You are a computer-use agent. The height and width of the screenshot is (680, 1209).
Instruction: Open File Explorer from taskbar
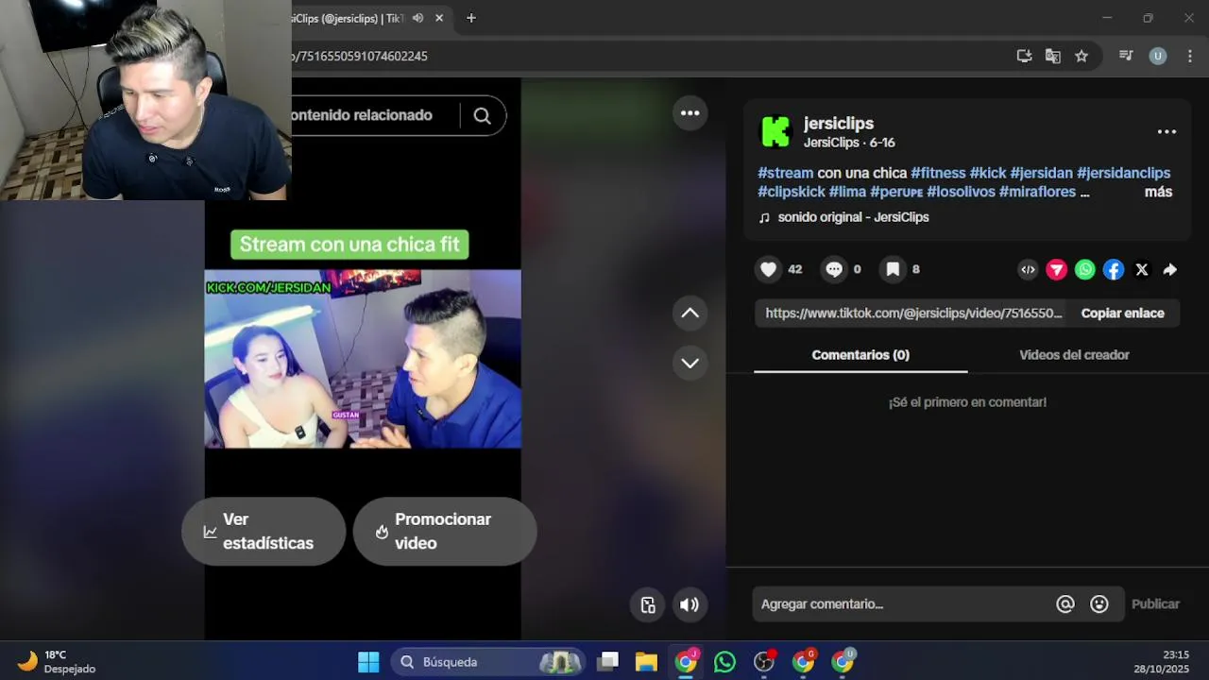(x=646, y=662)
